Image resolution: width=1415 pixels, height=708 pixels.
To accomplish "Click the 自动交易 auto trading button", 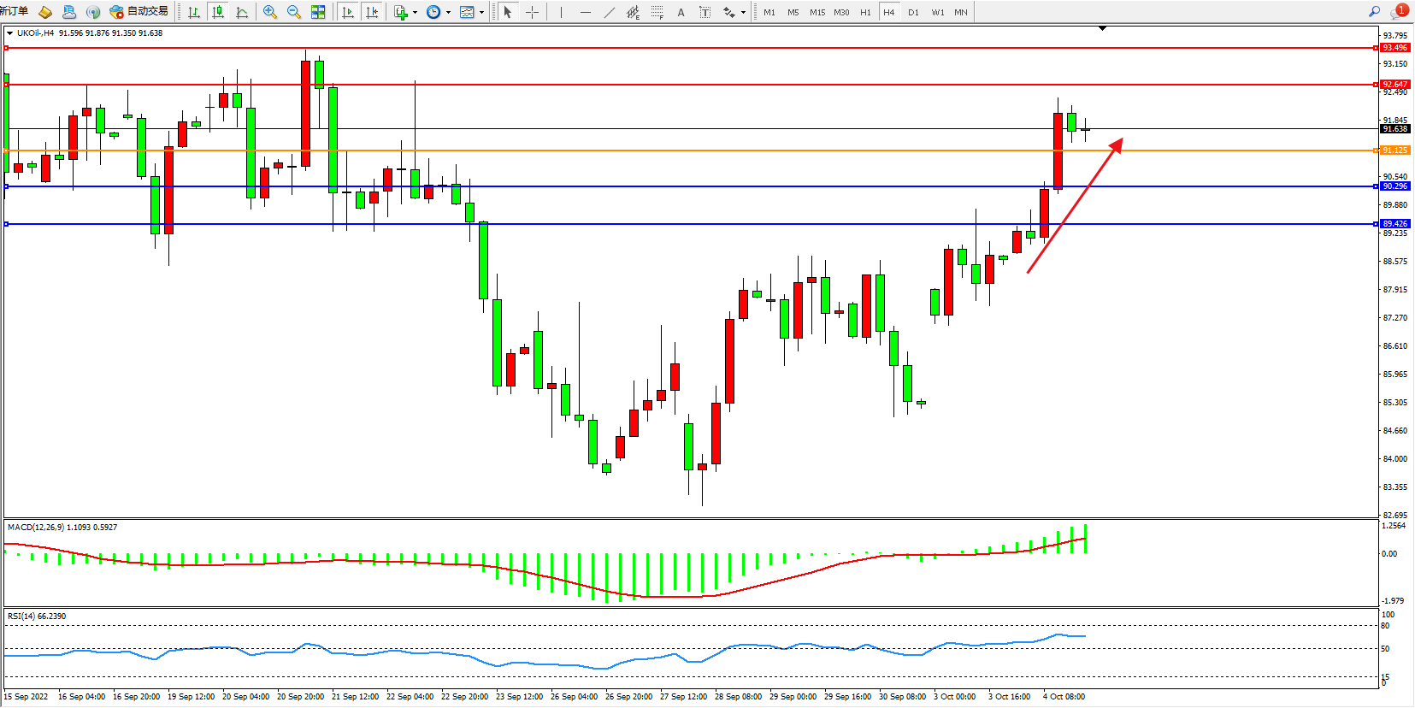I will 139,11.
